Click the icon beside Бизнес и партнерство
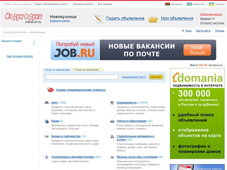 47,136
